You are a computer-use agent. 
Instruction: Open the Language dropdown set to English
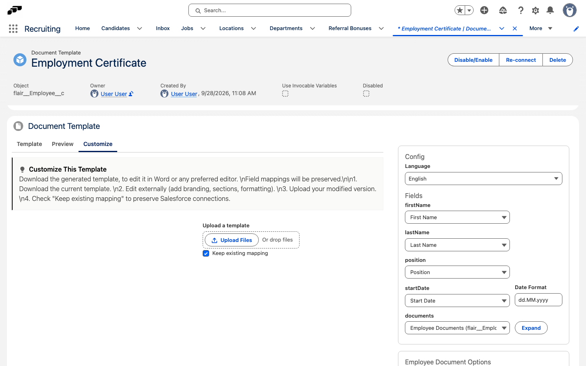(x=483, y=179)
